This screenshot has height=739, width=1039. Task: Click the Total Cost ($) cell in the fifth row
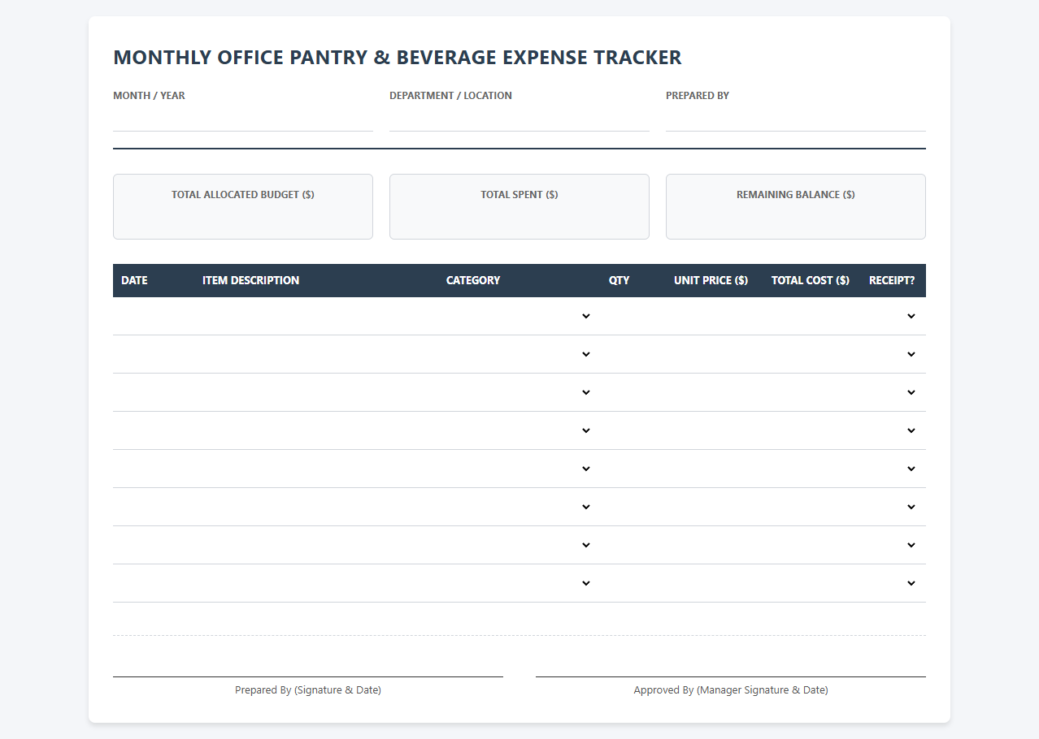pyautogui.click(x=812, y=469)
